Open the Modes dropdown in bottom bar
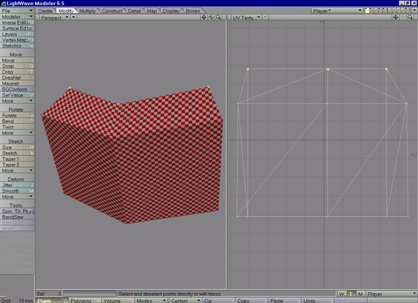The width and height of the screenshot is (418, 303). tap(151, 300)
